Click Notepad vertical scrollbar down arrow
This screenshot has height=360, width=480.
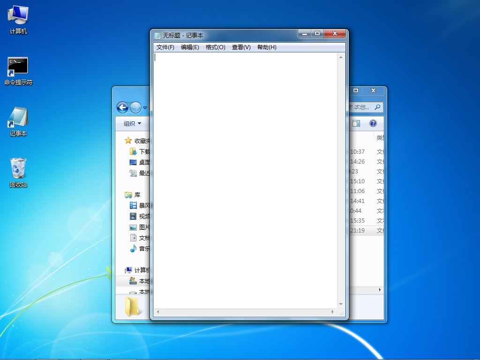pos(341,304)
